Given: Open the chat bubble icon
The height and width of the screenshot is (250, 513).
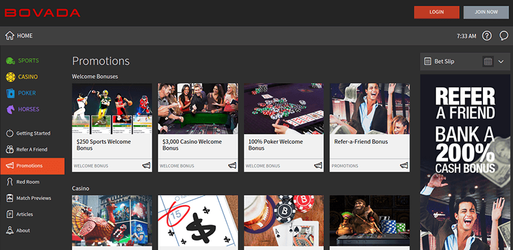Looking at the screenshot, I should (504, 36).
